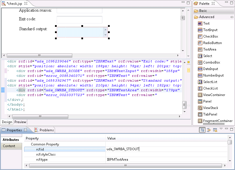Switch to the Preview tab

pos(20,122)
